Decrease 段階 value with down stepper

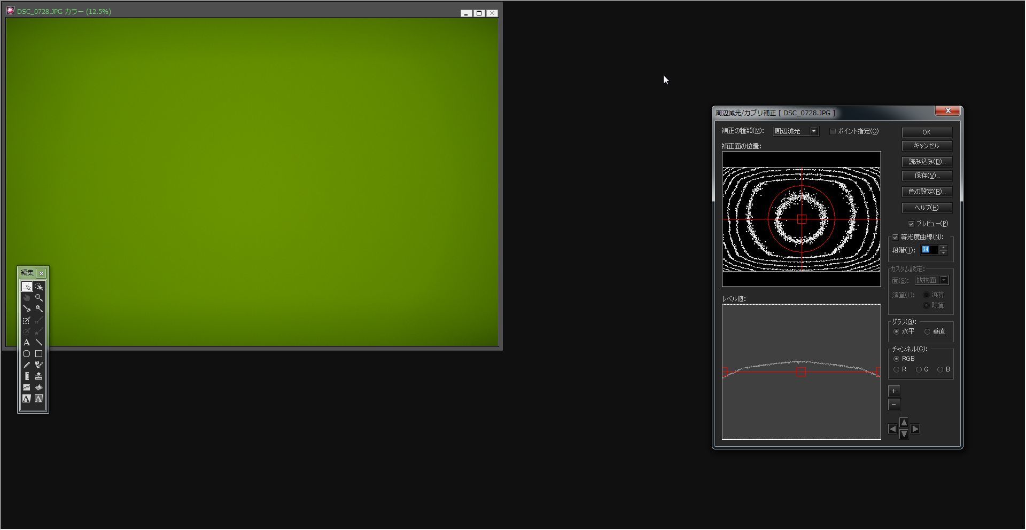click(x=943, y=253)
